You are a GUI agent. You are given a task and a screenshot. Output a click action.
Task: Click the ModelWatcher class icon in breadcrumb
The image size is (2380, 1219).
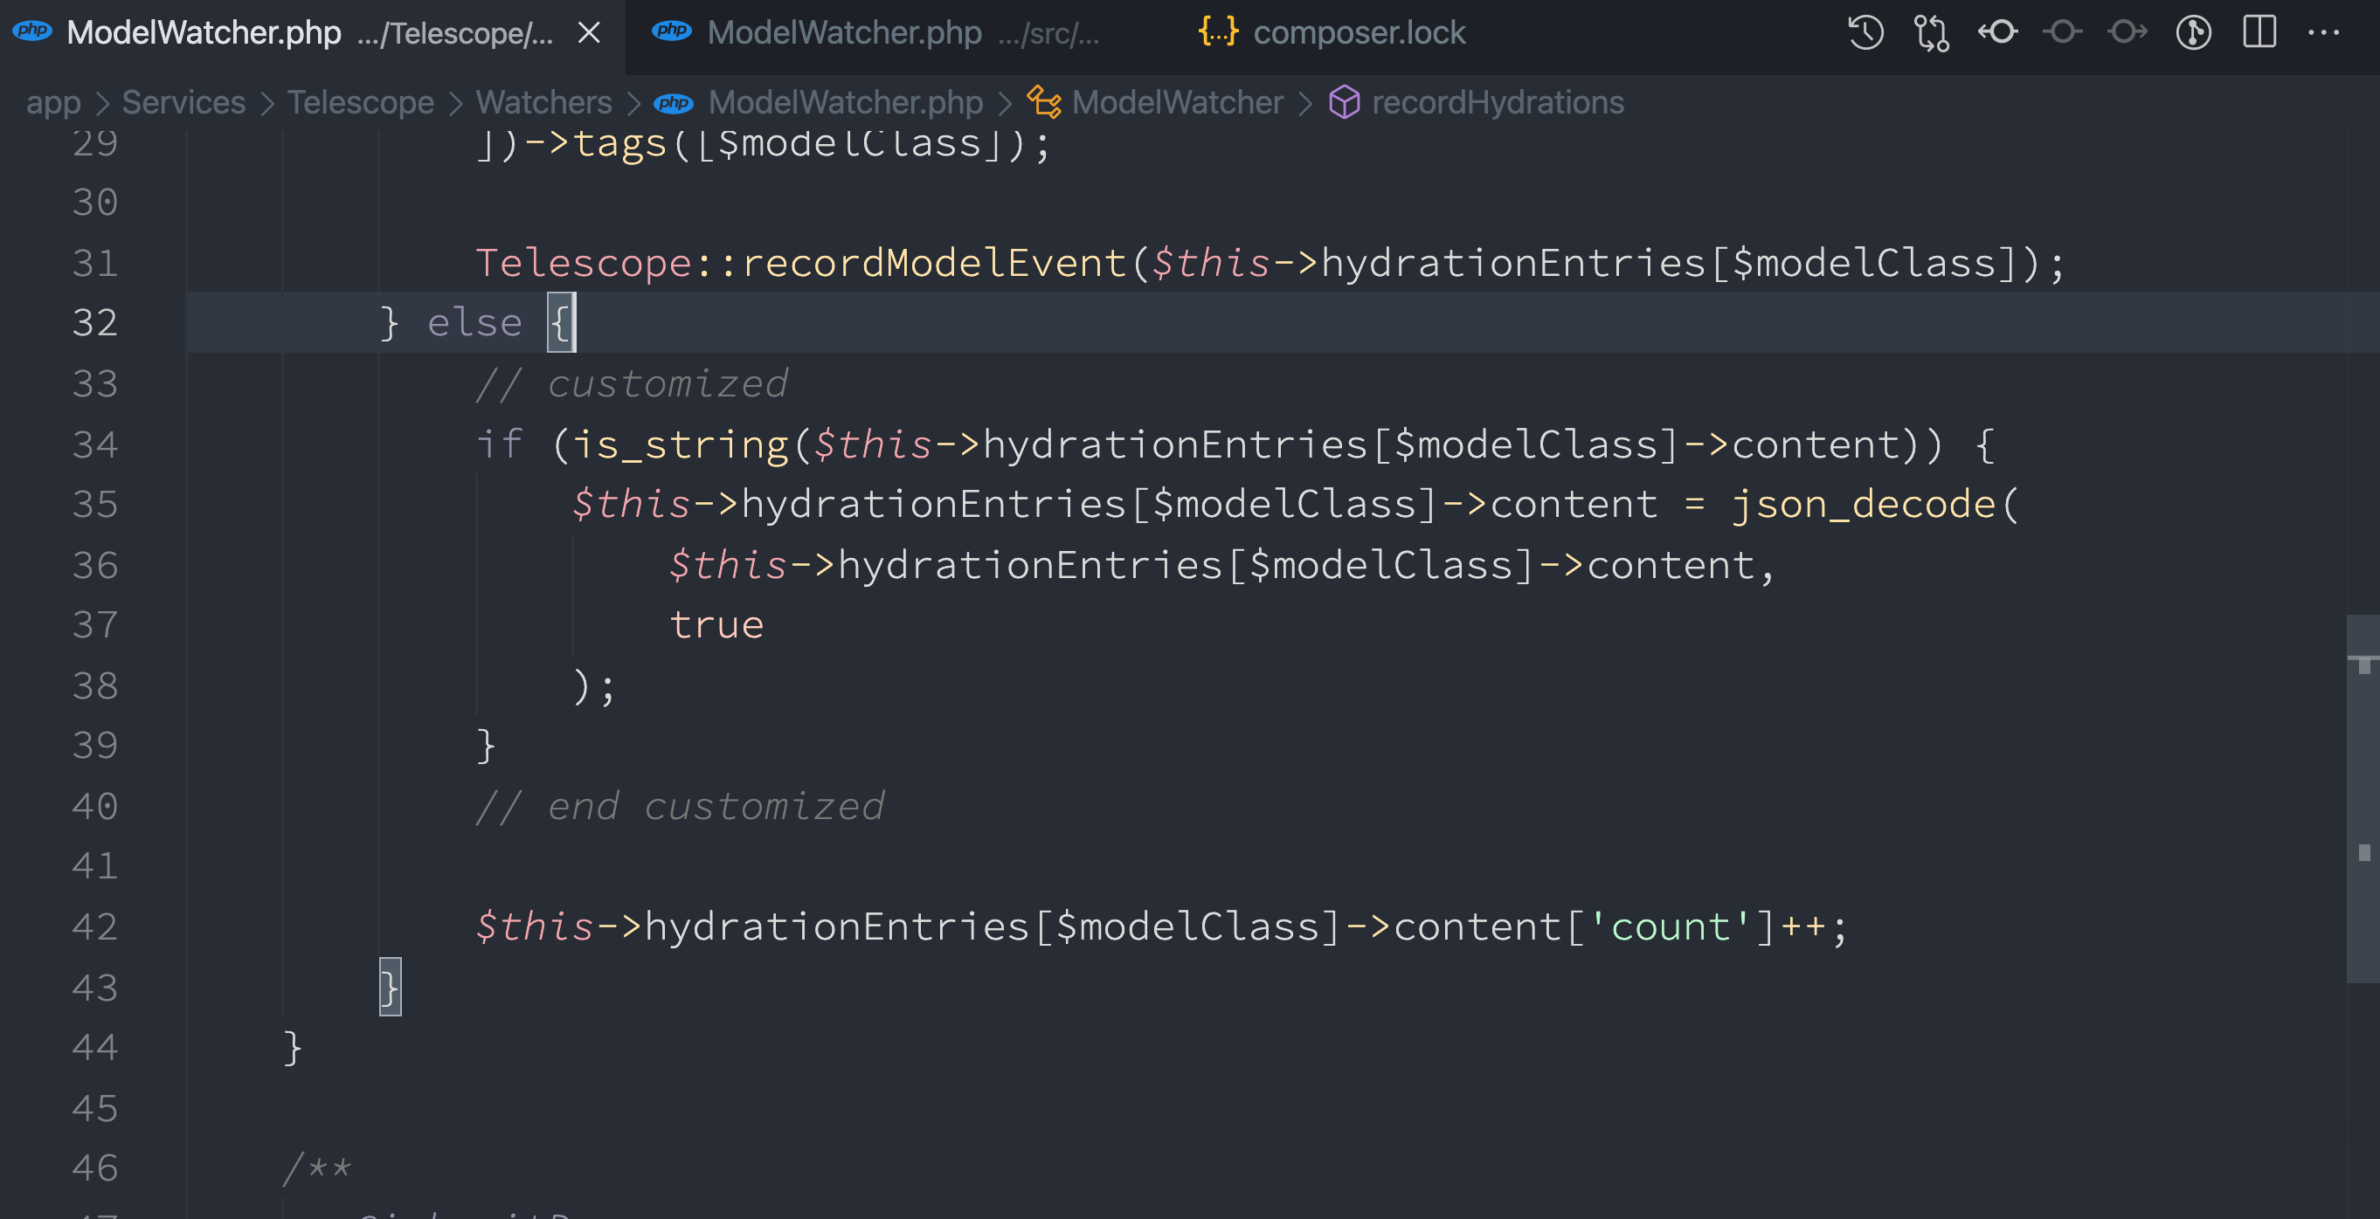1045,102
